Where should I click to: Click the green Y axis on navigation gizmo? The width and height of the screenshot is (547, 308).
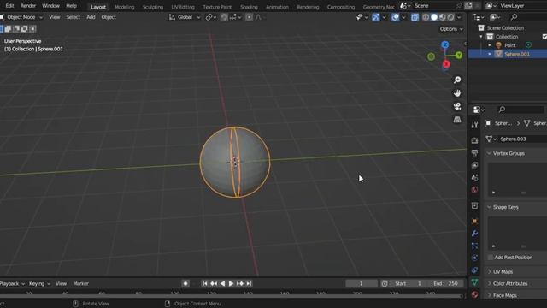459,55
